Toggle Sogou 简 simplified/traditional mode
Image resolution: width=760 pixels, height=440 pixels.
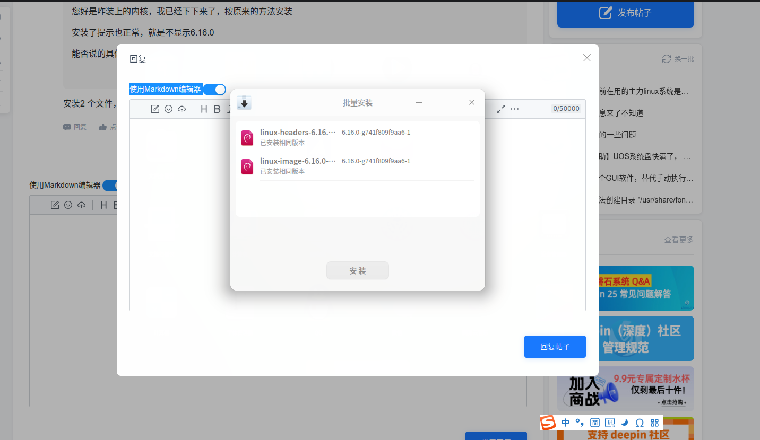coord(595,423)
